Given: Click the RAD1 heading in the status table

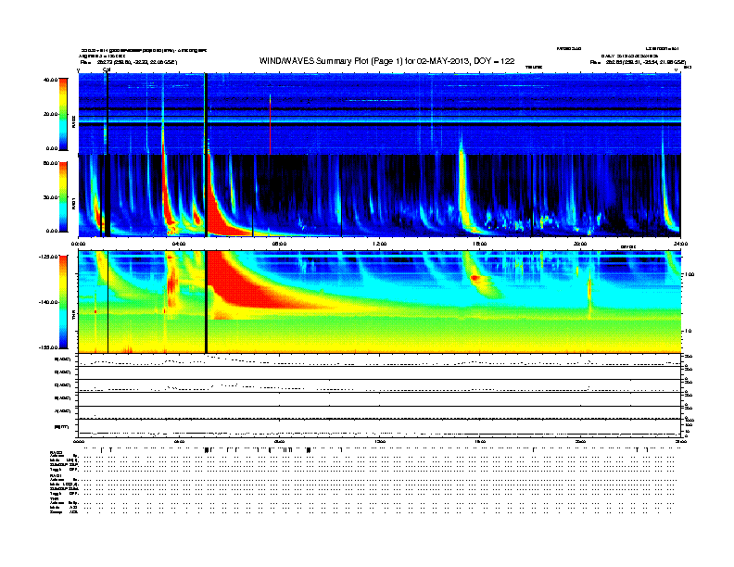Looking at the screenshot, I should (x=56, y=476).
